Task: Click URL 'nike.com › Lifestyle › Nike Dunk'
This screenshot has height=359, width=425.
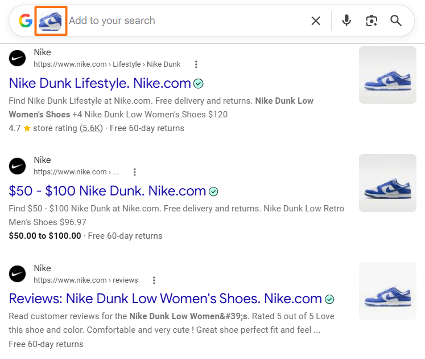Action: coord(107,64)
